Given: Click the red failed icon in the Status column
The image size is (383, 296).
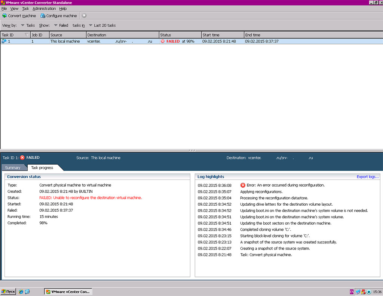Looking at the screenshot, I should [163, 41].
